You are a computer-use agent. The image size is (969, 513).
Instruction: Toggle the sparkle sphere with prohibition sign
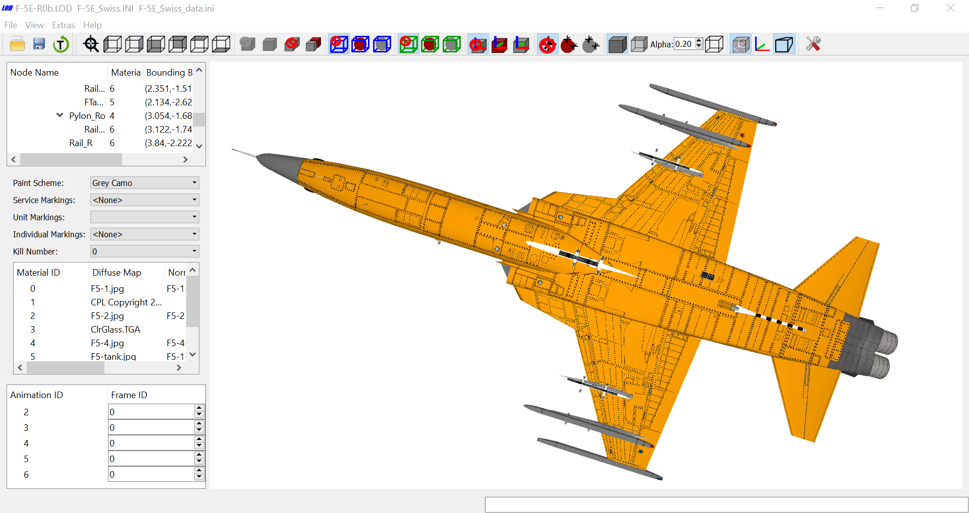pyautogui.click(x=548, y=44)
